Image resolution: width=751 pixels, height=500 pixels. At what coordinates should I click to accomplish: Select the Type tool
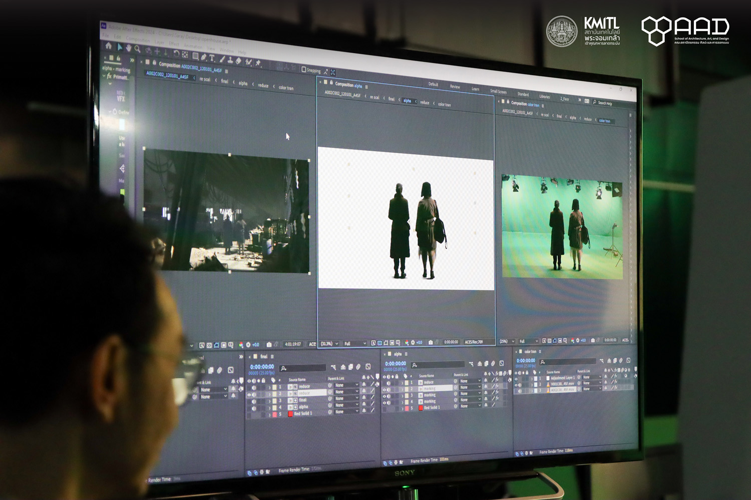pyautogui.click(x=212, y=57)
